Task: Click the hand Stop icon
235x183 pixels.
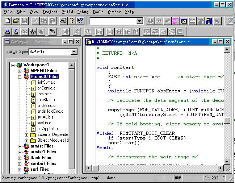Action: click(88, 32)
